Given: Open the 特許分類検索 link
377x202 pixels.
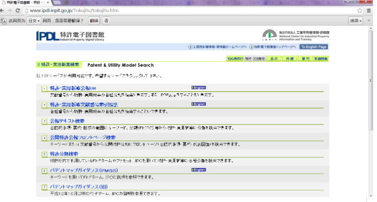Looking at the screenshot, I should tap(64, 154).
